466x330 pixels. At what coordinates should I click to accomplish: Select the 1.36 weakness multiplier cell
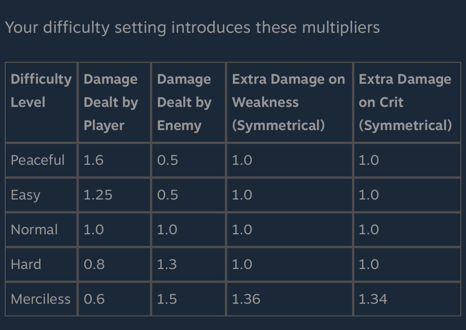click(290, 299)
